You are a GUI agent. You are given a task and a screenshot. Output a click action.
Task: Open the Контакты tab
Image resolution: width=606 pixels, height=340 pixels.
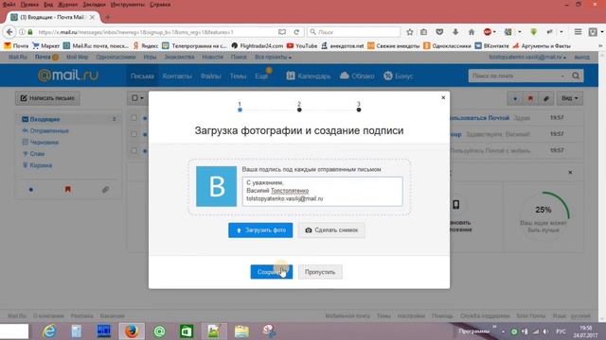(x=177, y=76)
